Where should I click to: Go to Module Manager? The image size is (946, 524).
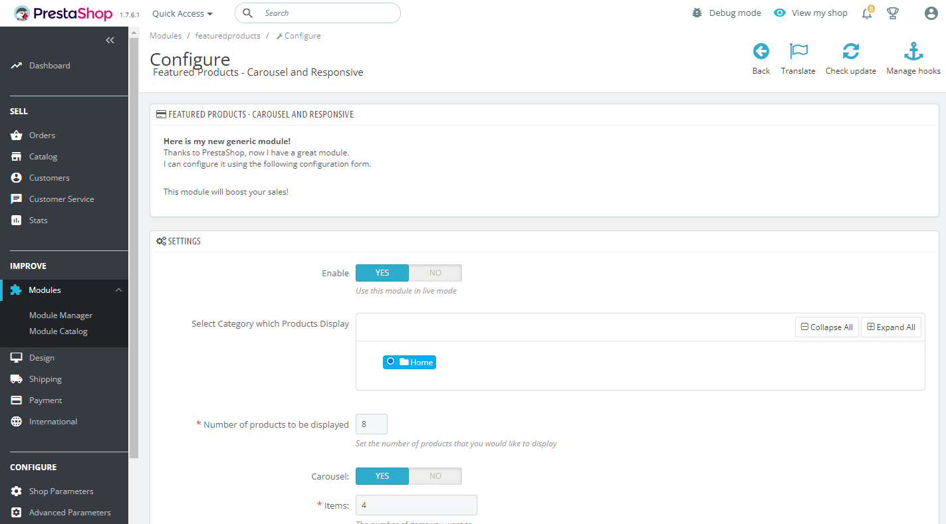pyautogui.click(x=60, y=315)
